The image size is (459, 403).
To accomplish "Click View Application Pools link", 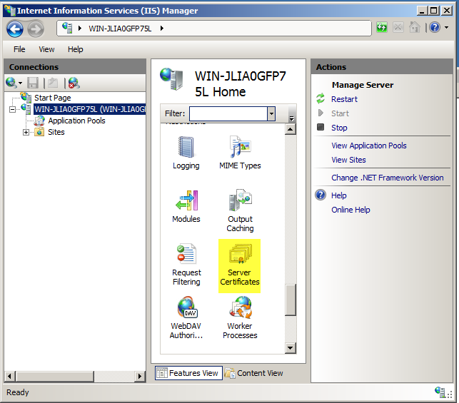I will tap(369, 146).
